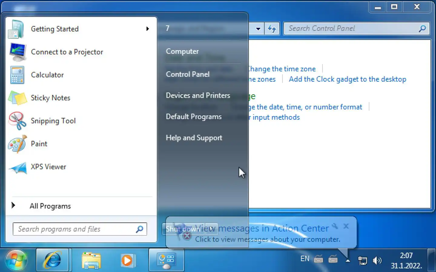Click the date, time, or number format link
436x272 pixels.
(x=305, y=107)
